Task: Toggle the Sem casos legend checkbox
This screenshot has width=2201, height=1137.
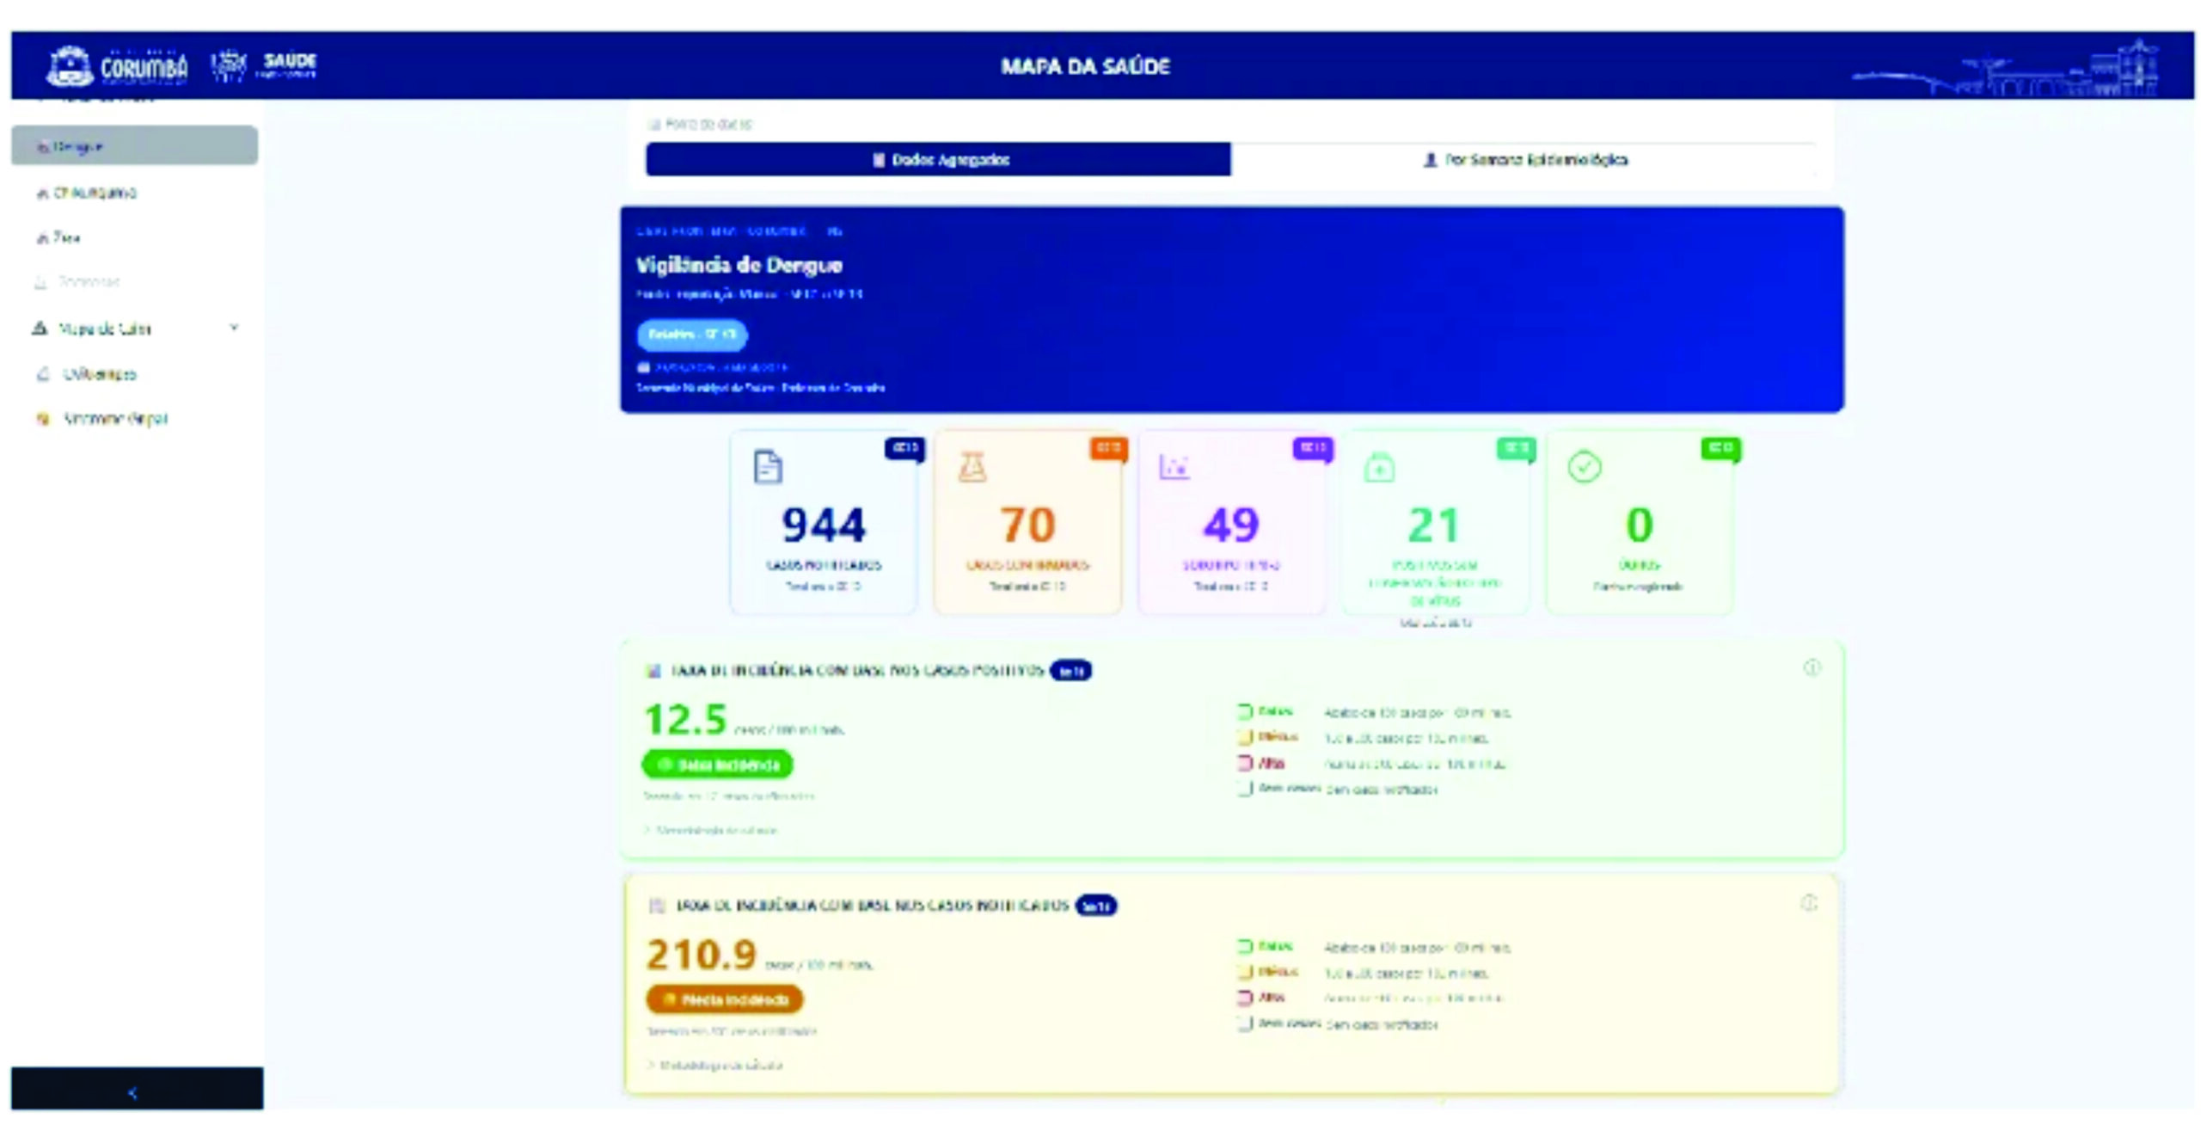Action: pos(1245,788)
